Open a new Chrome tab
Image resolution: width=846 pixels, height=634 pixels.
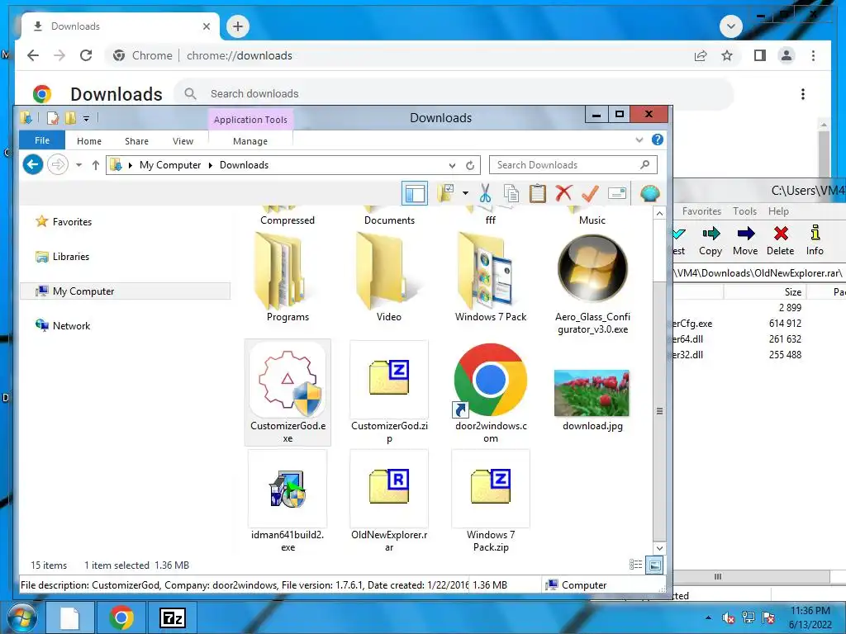pyautogui.click(x=238, y=26)
